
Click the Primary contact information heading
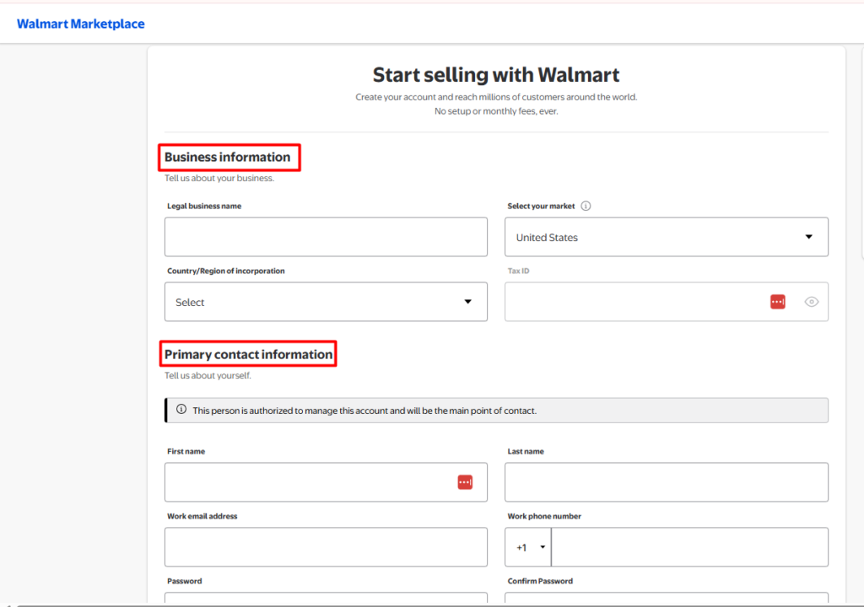pyautogui.click(x=249, y=354)
